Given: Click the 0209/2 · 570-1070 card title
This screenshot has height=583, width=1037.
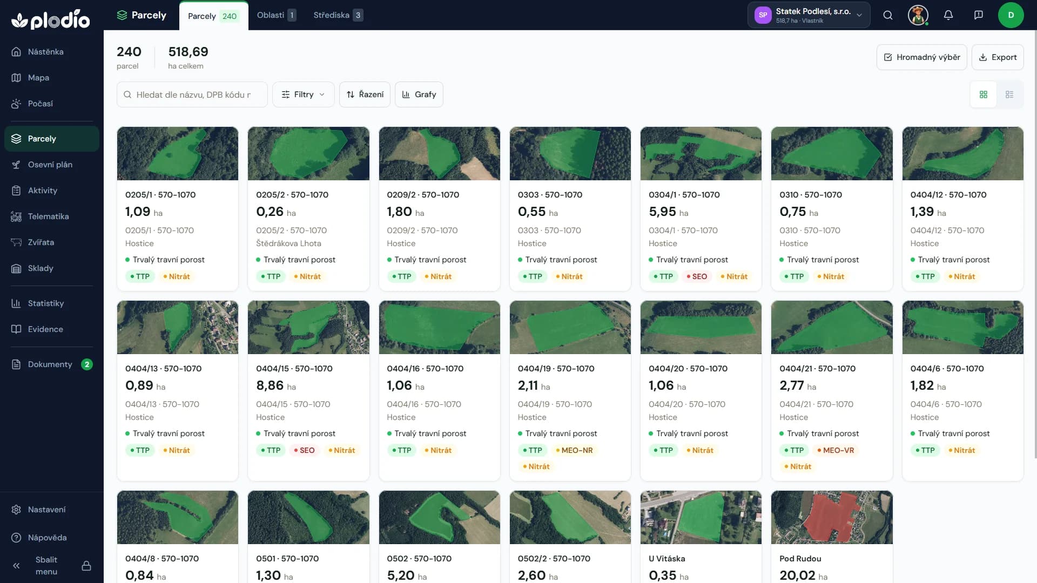Looking at the screenshot, I should [x=423, y=195].
